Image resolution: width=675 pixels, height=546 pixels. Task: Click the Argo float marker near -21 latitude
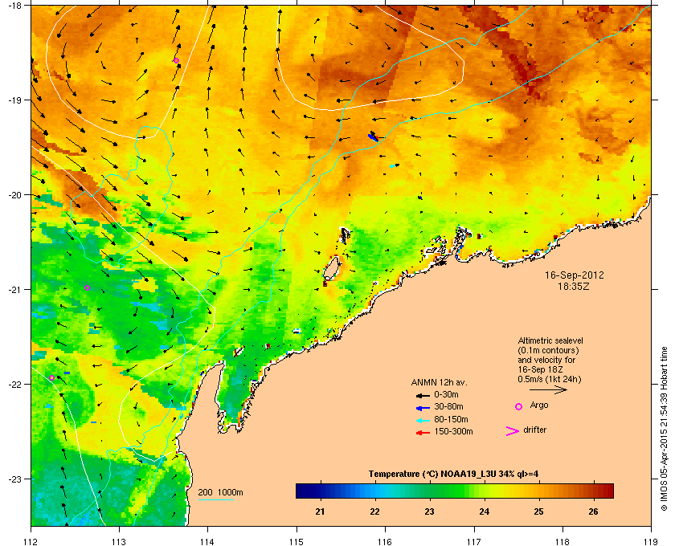pyautogui.click(x=87, y=287)
